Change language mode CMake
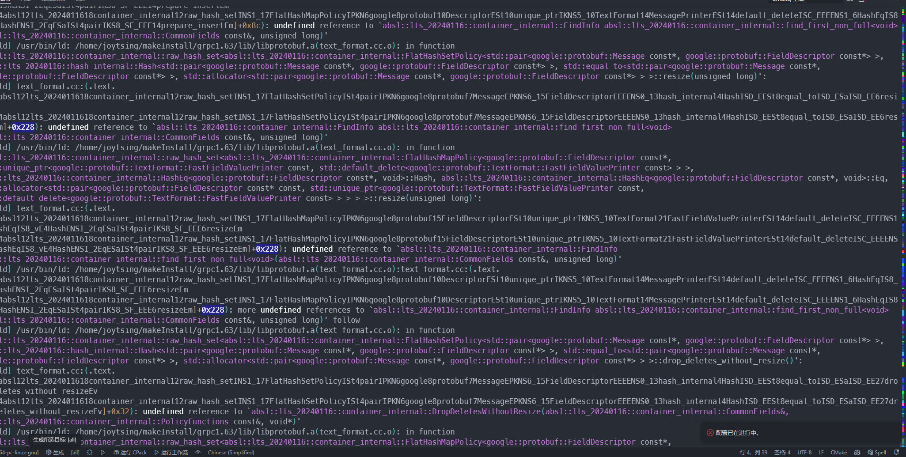 pos(838,453)
